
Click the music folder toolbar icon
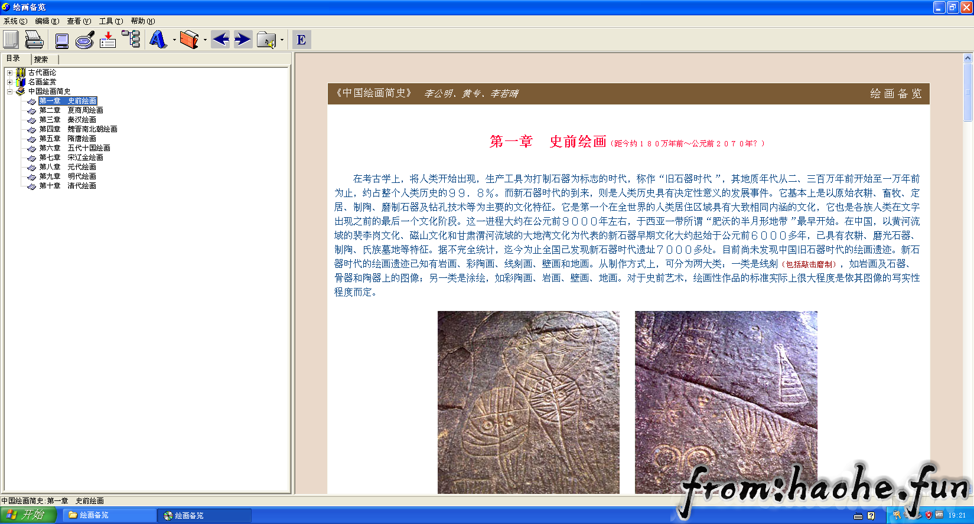(266, 40)
